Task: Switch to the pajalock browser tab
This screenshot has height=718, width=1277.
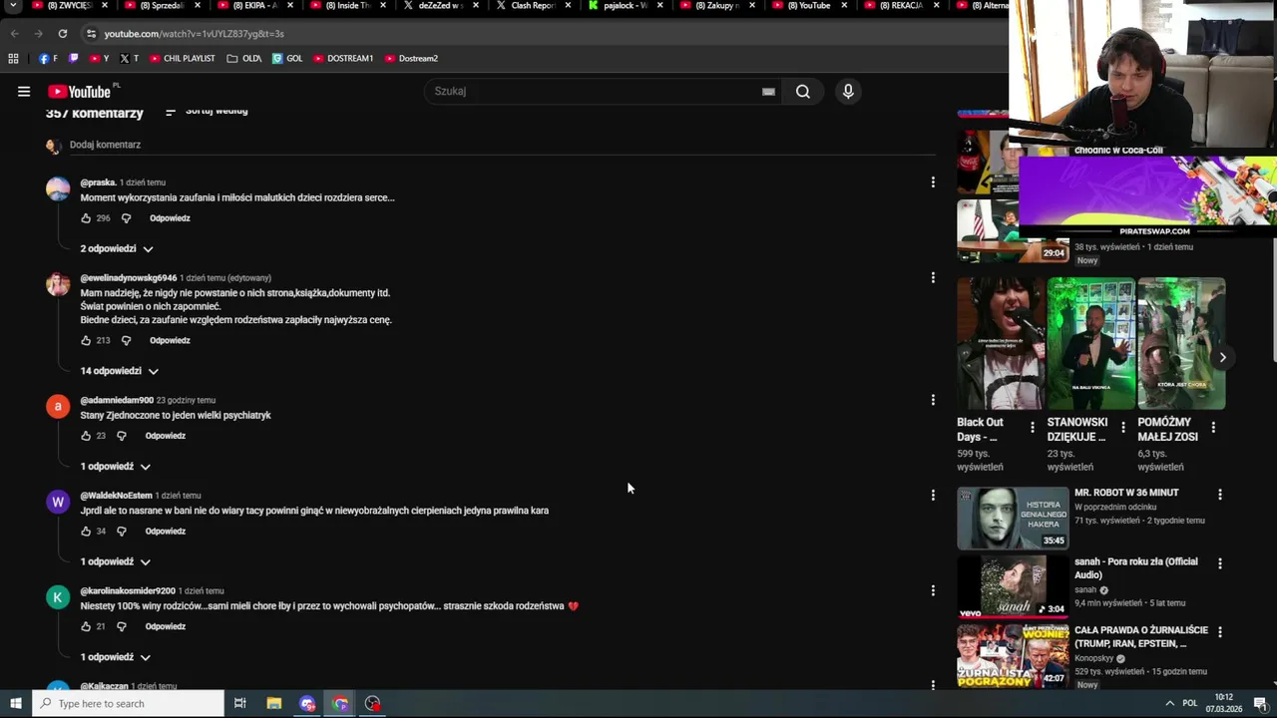Action: (626, 6)
